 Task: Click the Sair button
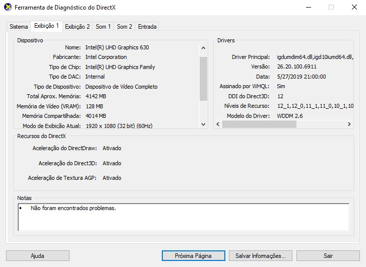pos(328,256)
